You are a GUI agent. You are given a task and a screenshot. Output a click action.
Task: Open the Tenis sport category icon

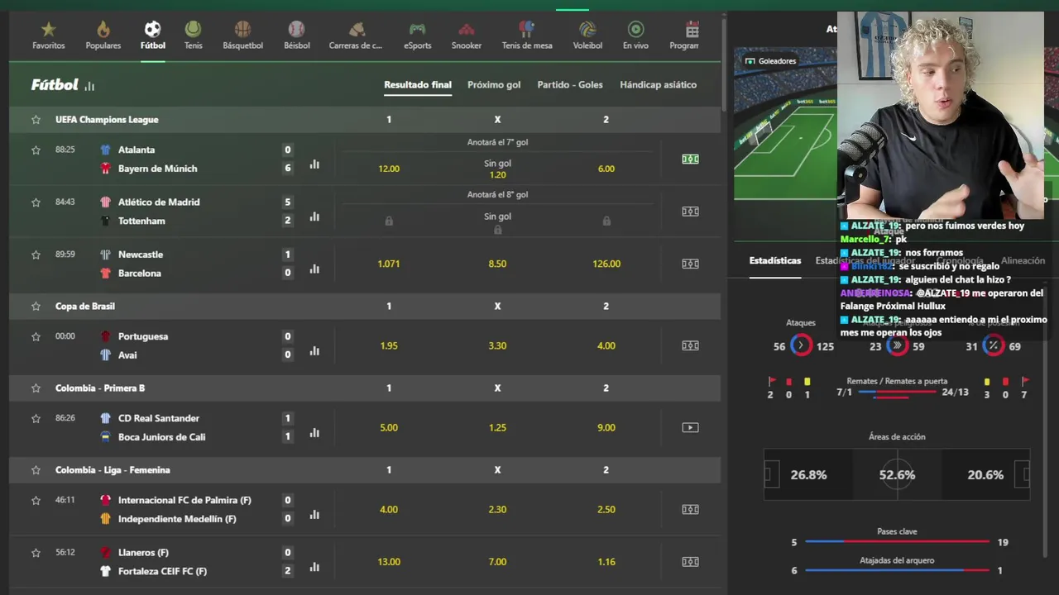[193, 30]
